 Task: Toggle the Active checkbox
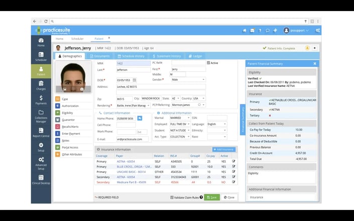pyautogui.click(x=208, y=63)
